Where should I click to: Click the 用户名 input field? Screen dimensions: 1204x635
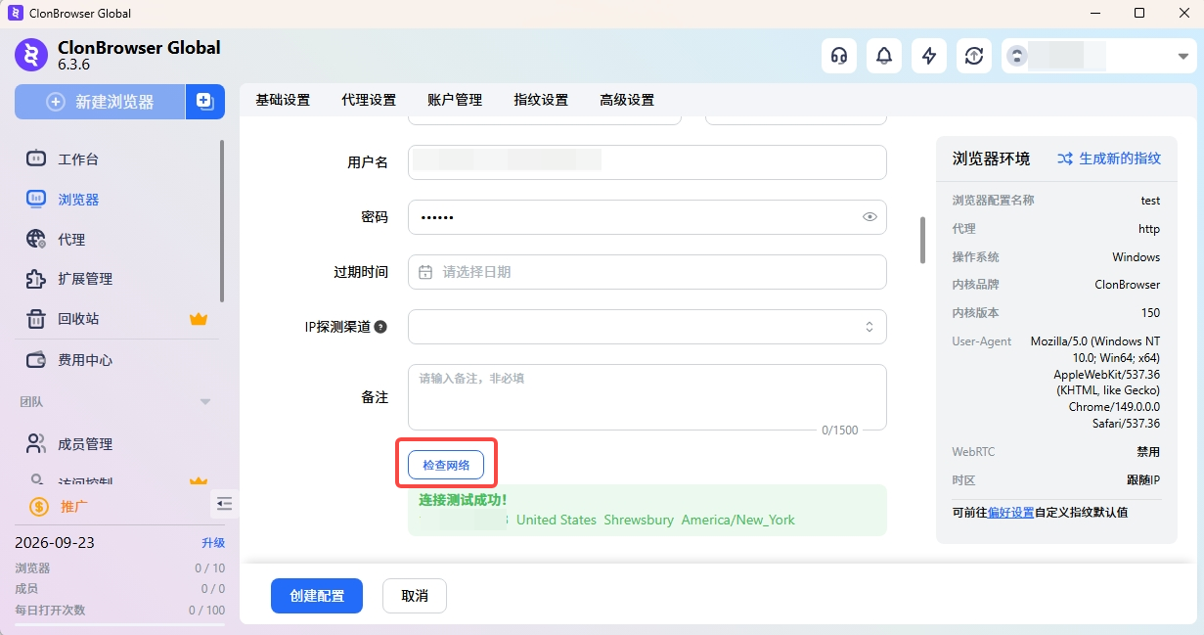(647, 162)
